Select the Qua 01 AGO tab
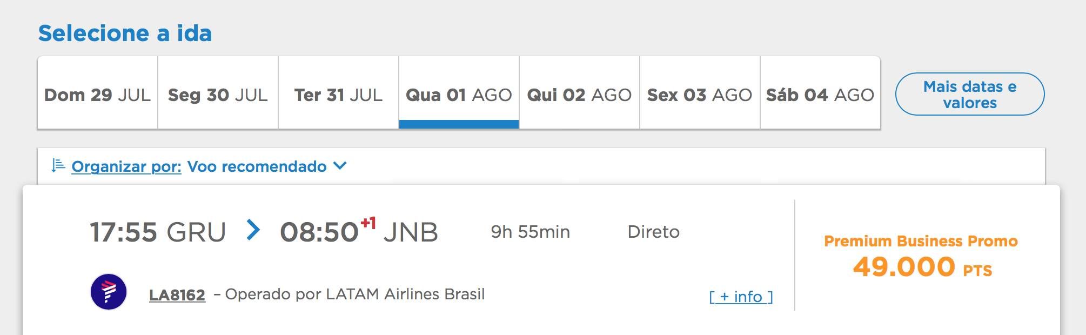The width and height of the screenshot is (1086, 335). click(x=459, y=93)
